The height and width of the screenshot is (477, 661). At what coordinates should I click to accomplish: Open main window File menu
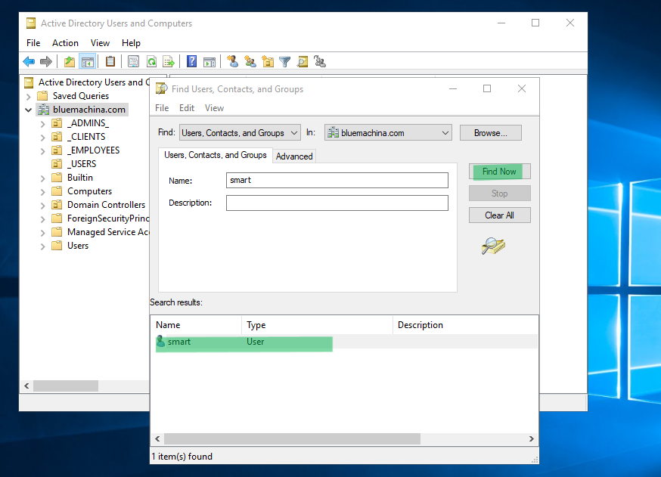point(33,43)
